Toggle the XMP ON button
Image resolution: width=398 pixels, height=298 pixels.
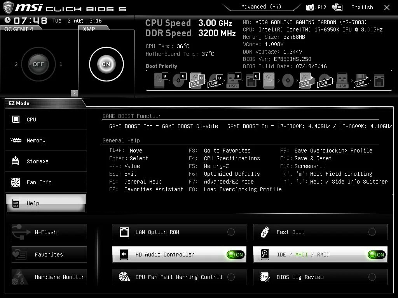(106, 64)
